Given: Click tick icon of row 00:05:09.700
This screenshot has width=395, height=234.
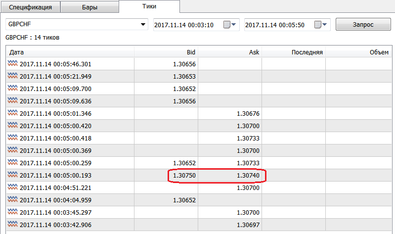Looking at the screenshot, I should (12, 88).
